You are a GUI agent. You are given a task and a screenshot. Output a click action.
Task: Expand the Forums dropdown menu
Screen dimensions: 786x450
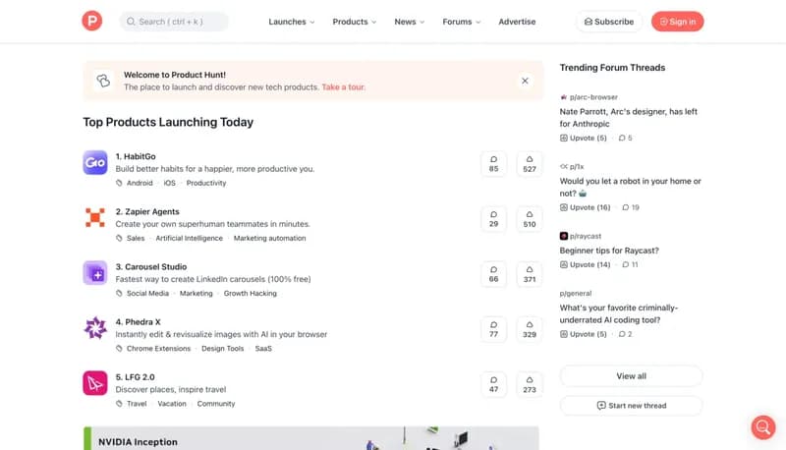point(461,22)
